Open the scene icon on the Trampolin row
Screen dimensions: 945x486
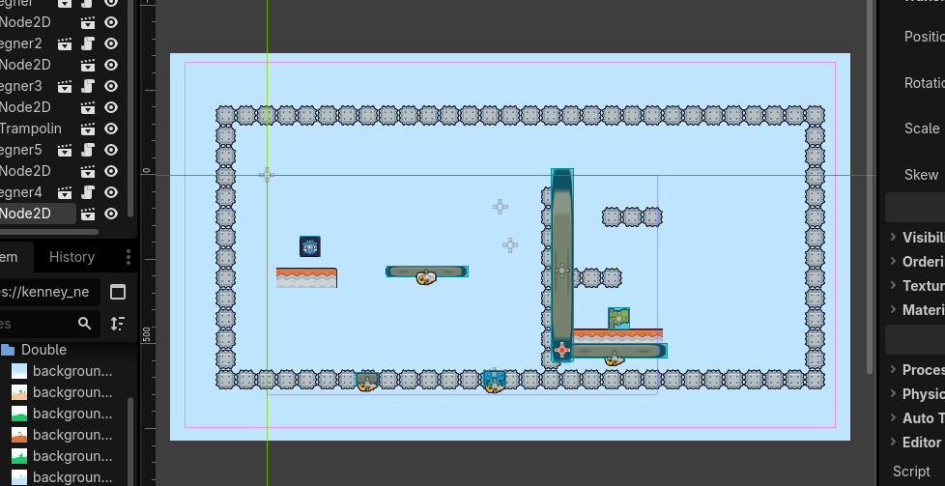coord(88,129)
